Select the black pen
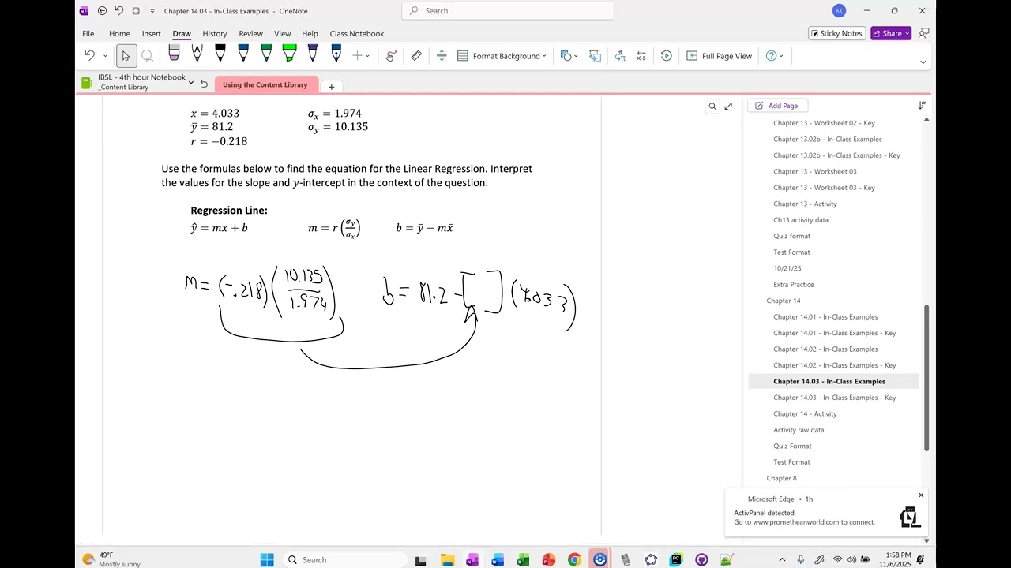 tap(220, 54)
